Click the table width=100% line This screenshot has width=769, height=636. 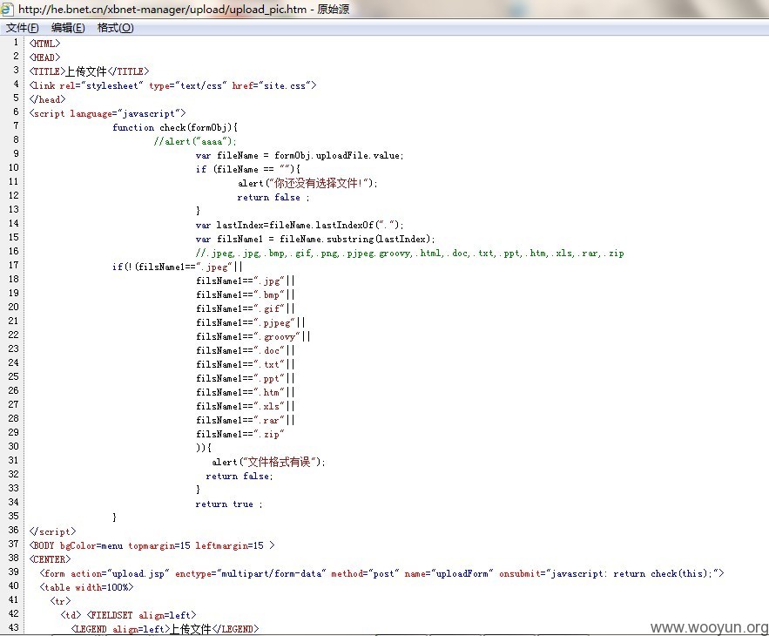(86, 587)
